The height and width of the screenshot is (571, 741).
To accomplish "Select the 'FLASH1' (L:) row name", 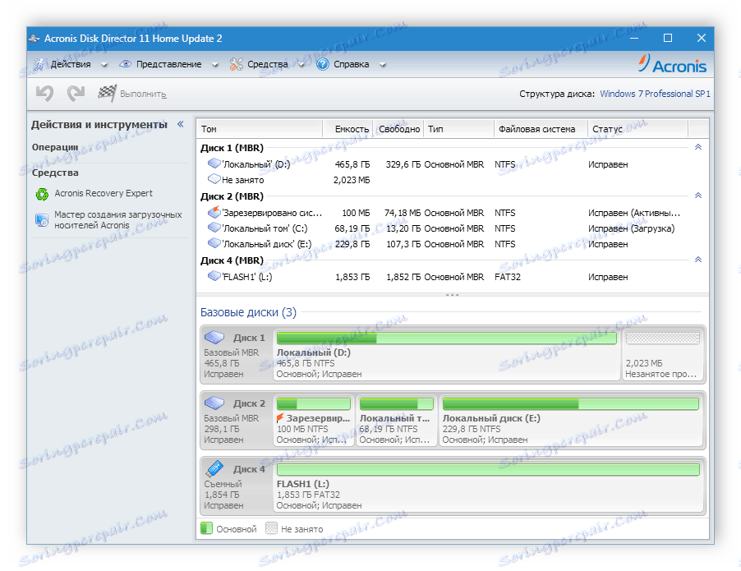I will (246, 277).
